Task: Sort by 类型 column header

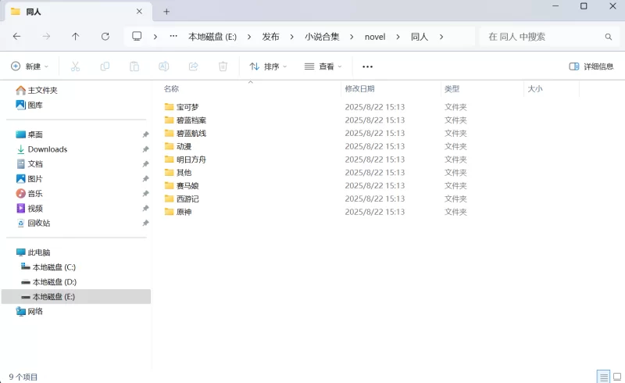Action: [452, 88]
